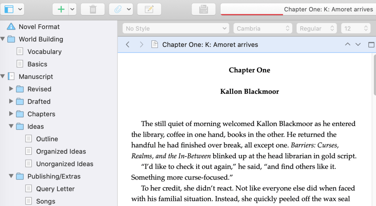Screen dimensions: 376x206
Task: Toggle split editor icon in header
Action: point(371,45)
